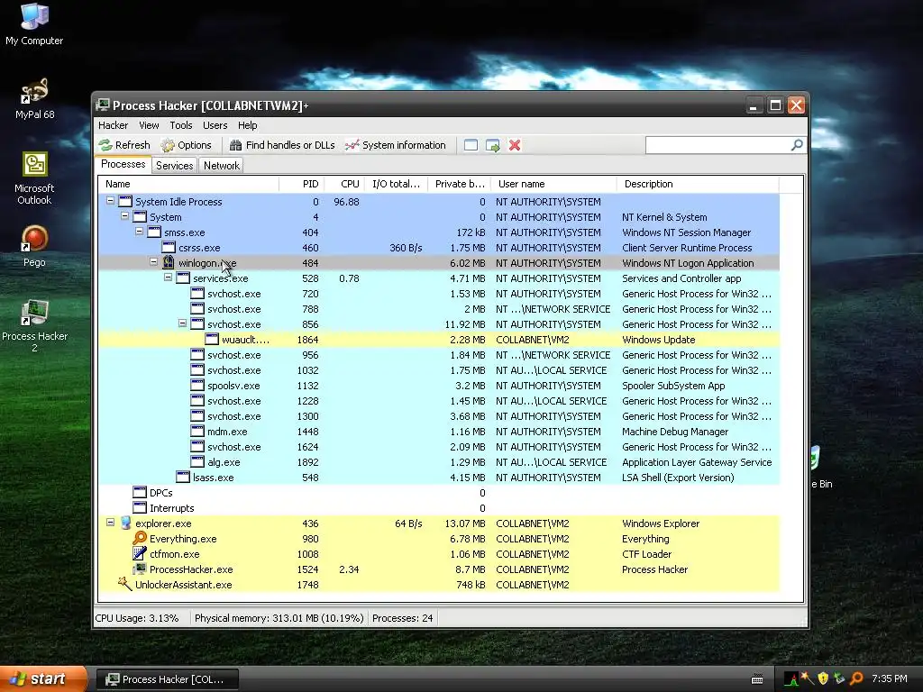Viewport: 923px width, 692px height.
Task: Select the alg.exe process row
Action: point(439,462)
